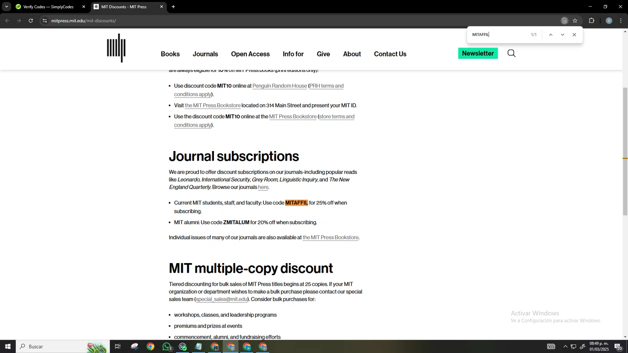
Task: Show hidden system tray icons
Action: pyautogui.click(x=565, y=346)
